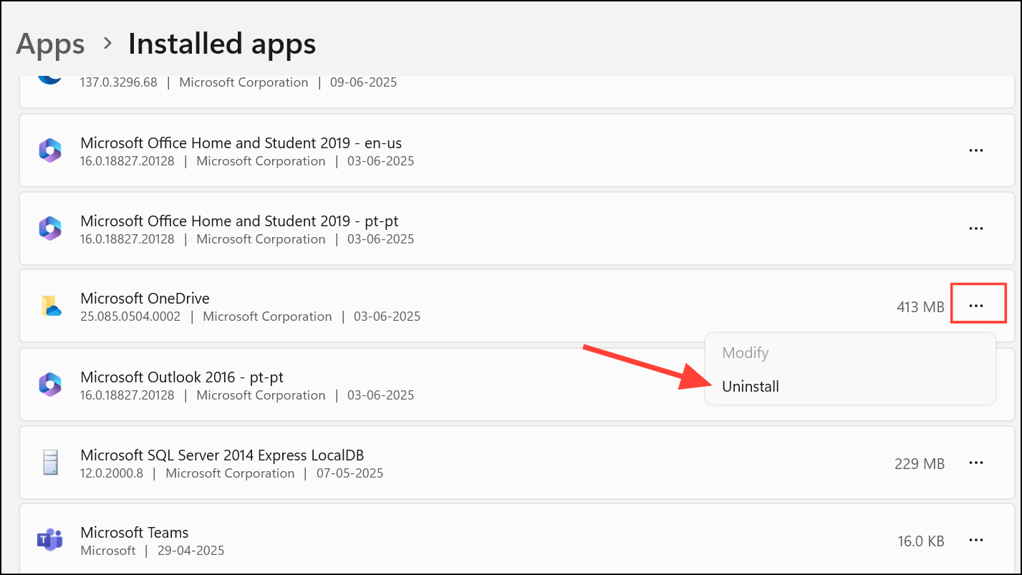Select the Microsoft Office Home and Student 2019 - pt-pt title
Screen dimensions: 1022x575
coord(239,221)
